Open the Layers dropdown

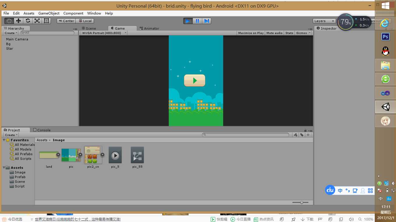pos(324,21)
